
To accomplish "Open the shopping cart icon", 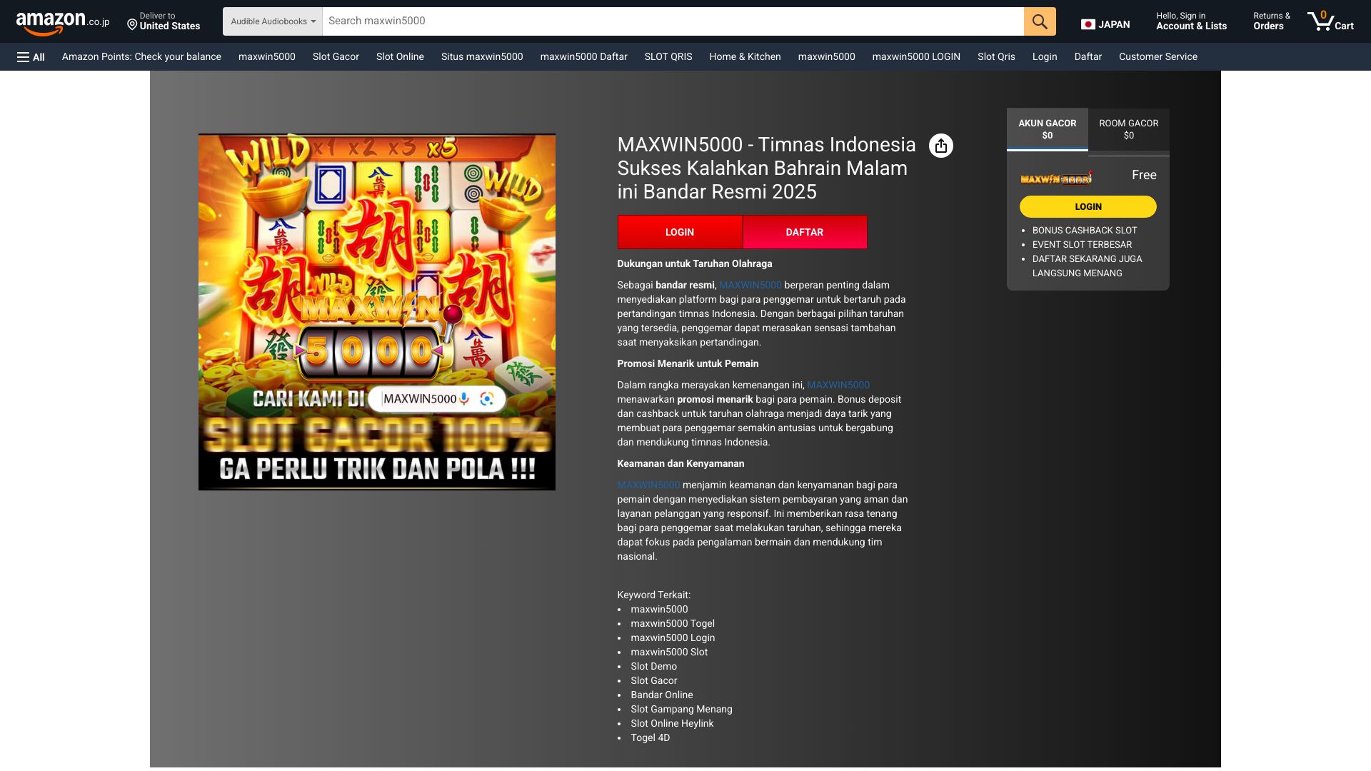I will (x=1330, y=21).
